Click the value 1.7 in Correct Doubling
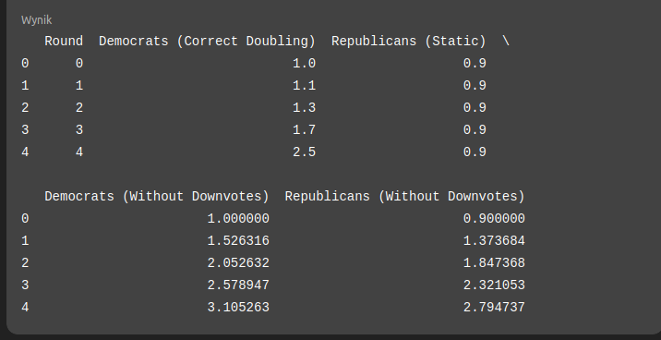The height and width of the screenshot is (340, 661). (x=305, y=130)
